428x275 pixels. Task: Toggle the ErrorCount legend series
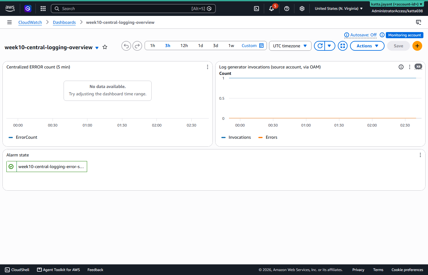click(23, 137)
